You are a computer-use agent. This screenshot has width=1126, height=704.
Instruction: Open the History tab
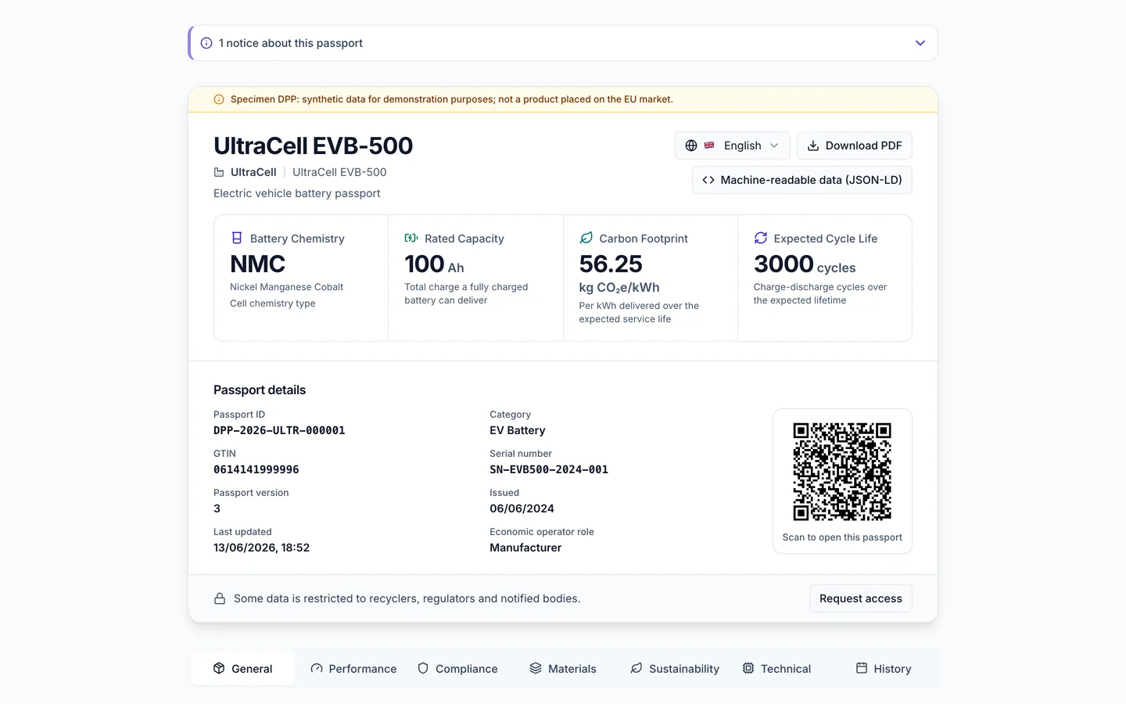pyautogui.click(x=884, y=669)
